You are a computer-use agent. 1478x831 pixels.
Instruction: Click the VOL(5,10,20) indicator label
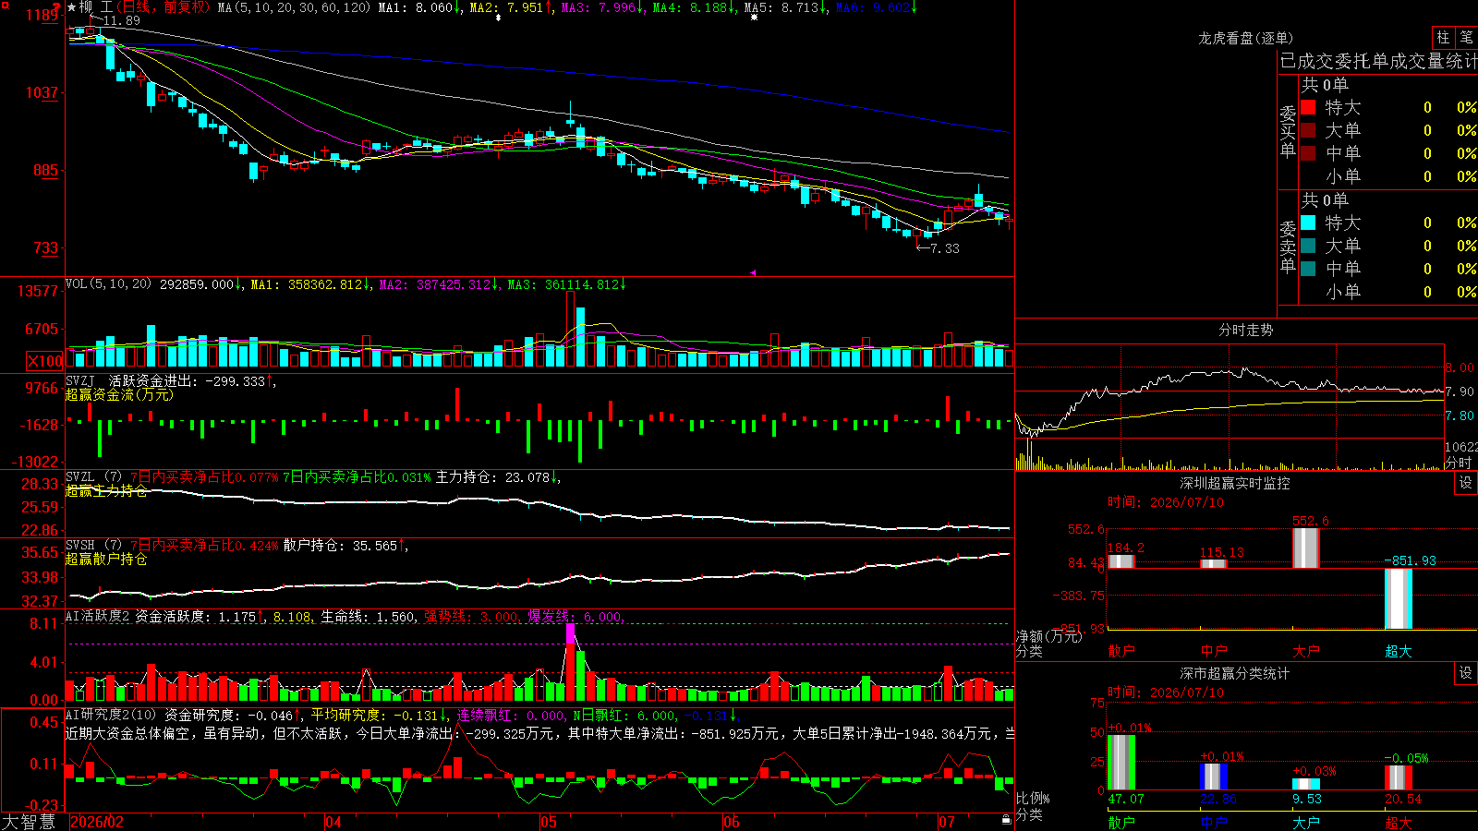coord(108,284)
